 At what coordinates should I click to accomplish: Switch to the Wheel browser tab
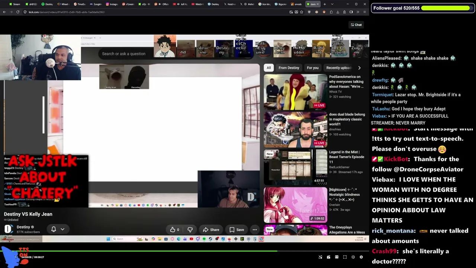click(63, 4)
